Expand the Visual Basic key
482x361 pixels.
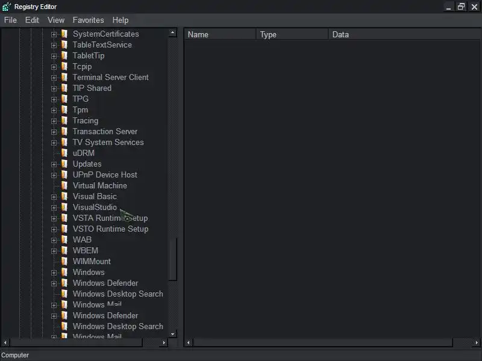coord(54,197)
